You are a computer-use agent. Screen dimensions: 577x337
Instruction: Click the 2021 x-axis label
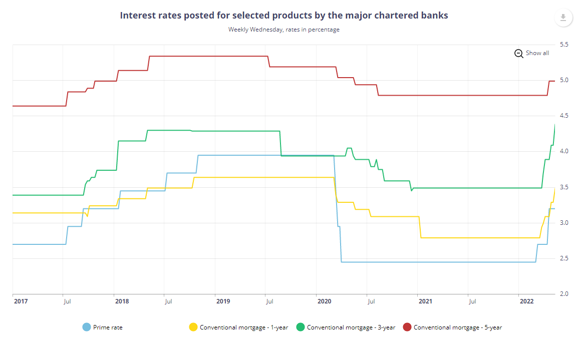coord(425,301)
